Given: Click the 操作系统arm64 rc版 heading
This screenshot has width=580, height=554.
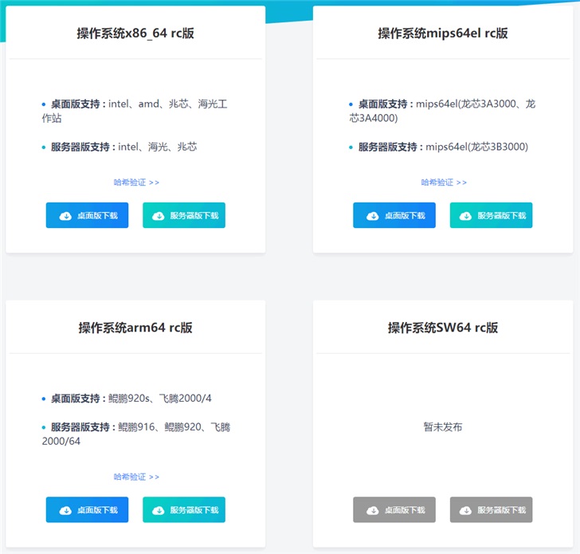Looking at the screenshot, I should (135, 328).
